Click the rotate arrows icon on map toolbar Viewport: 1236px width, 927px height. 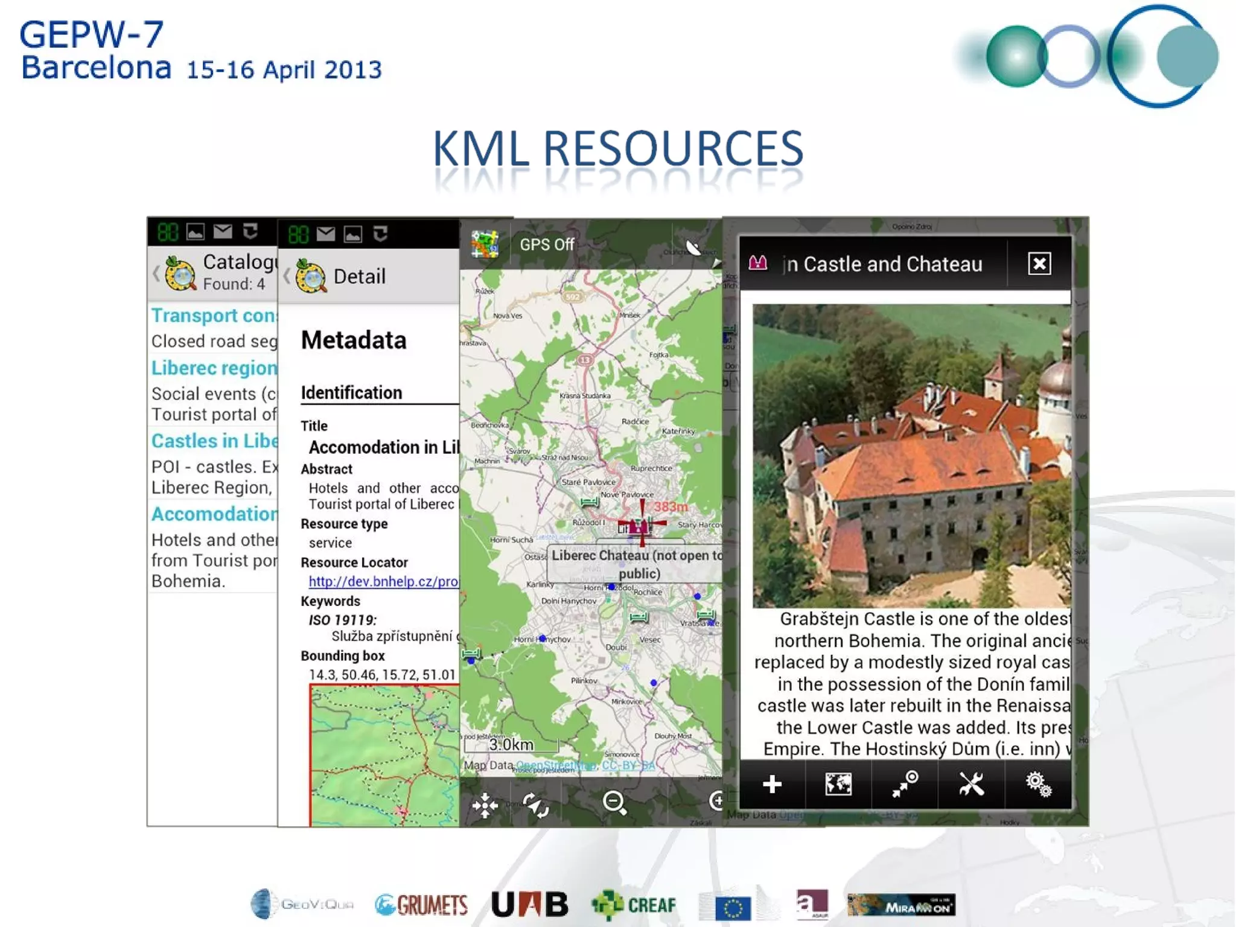click(x=535, y=804)
